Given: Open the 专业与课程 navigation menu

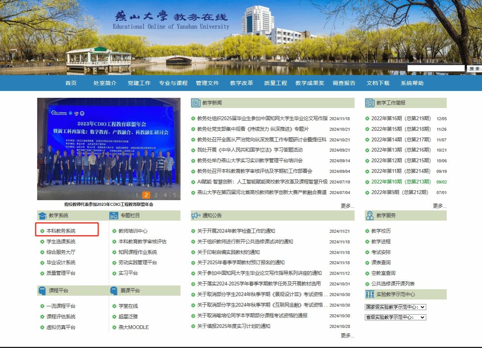Looking at the screenshot, I should point(173,83).
